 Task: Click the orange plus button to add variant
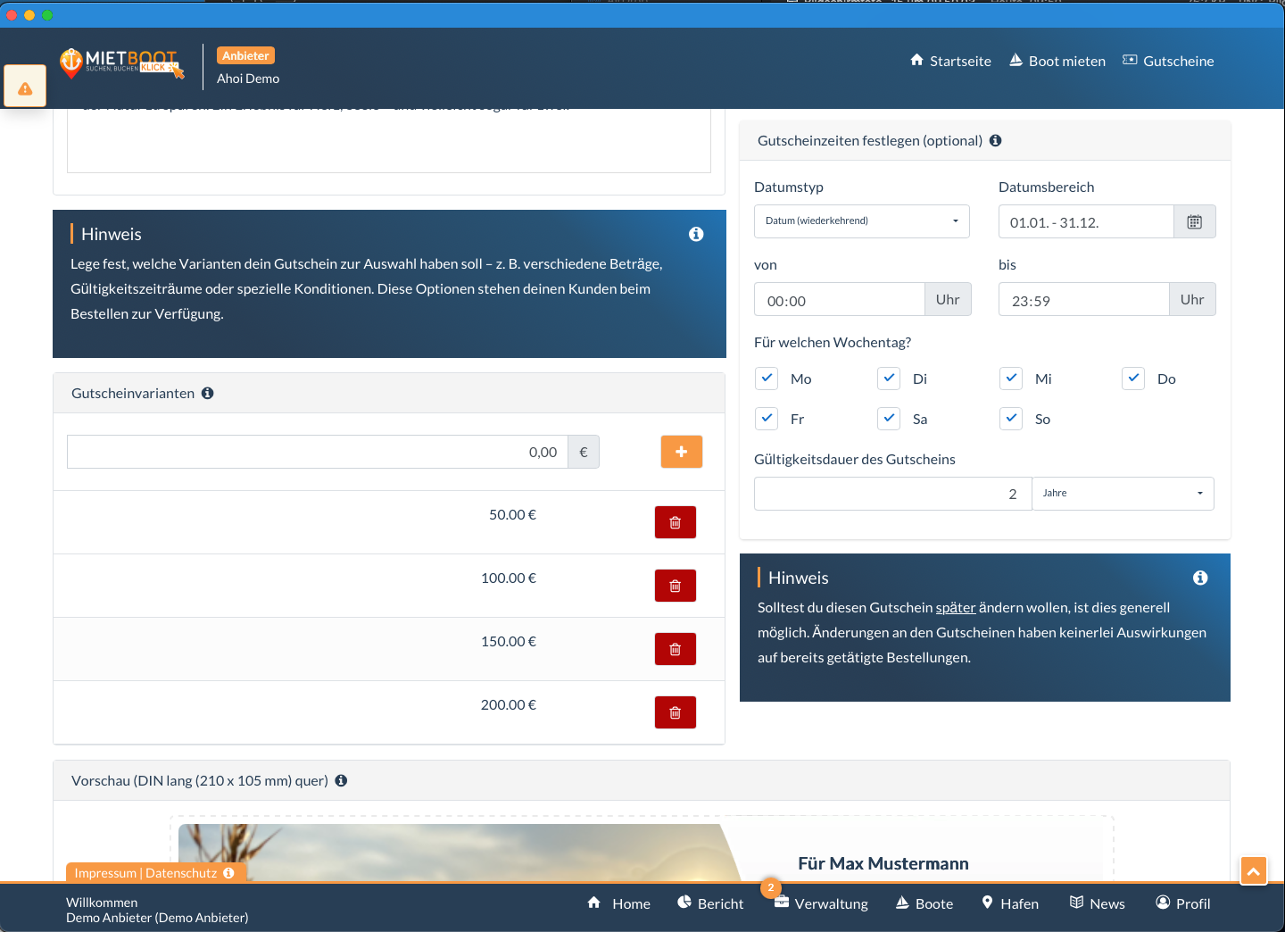pyautogui.click(x=681, y=452)
